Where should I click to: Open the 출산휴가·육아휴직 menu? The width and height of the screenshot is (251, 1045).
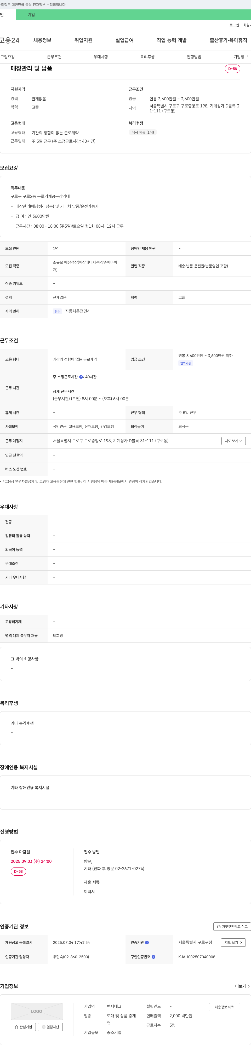[228, 40]
